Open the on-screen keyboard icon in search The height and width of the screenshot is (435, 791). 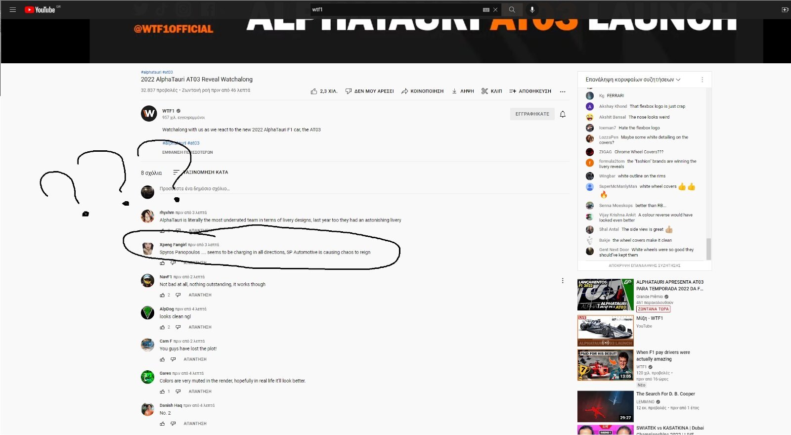(x=486, y=9)
